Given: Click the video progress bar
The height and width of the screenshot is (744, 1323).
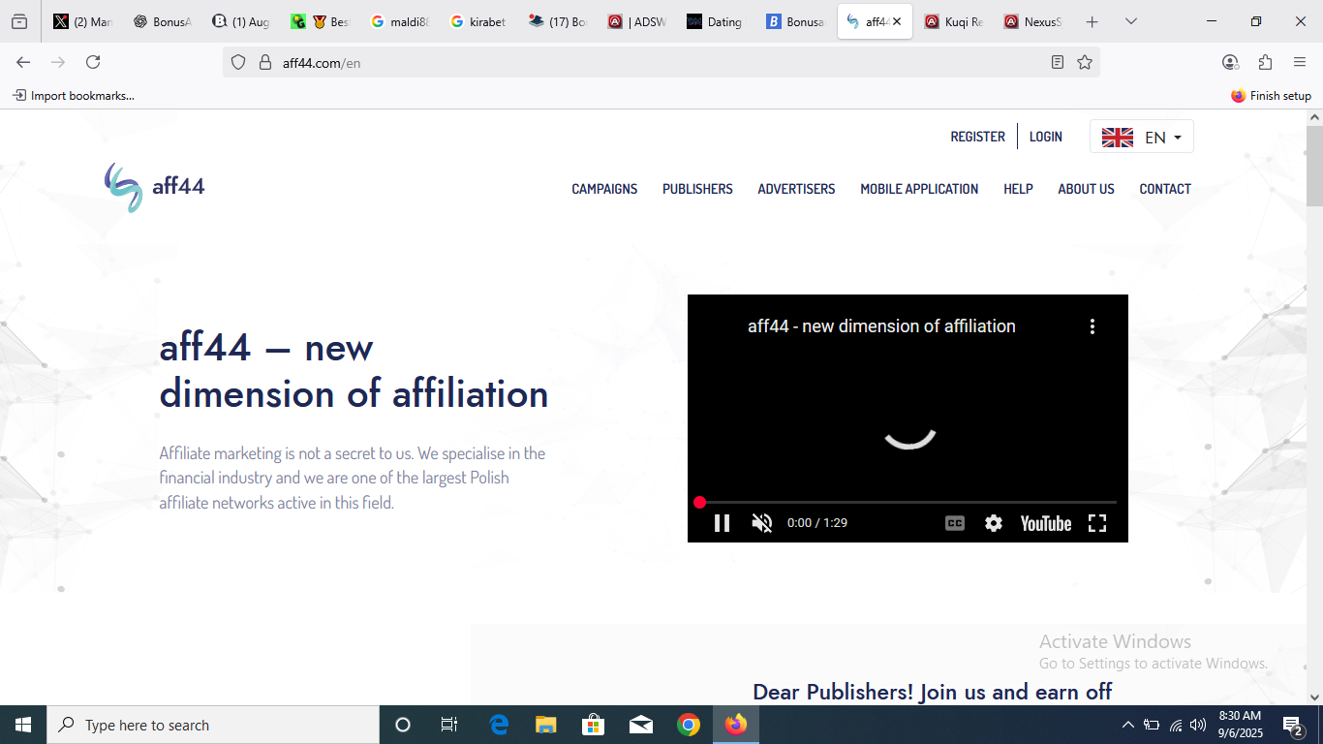Looking at the screenshot, I should click(x=908, y=502).
